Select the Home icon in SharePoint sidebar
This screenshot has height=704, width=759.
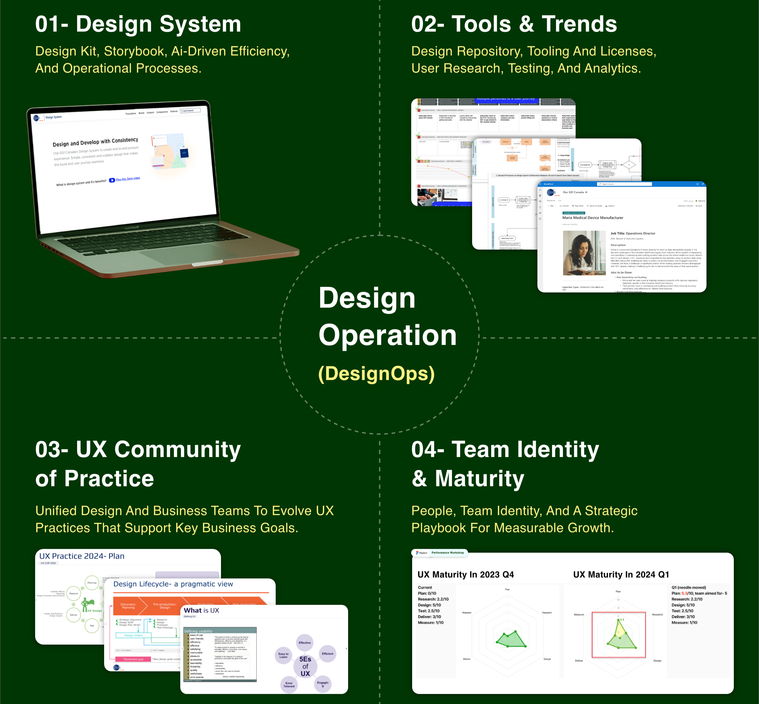pos(540,190)
